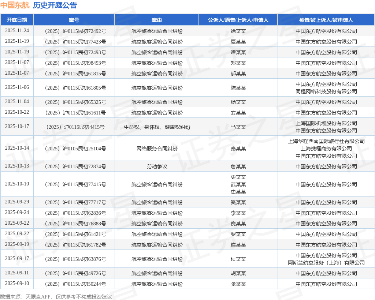
Task: Click the 历史开庭公告 heading
Action: [x=55, y=5]
